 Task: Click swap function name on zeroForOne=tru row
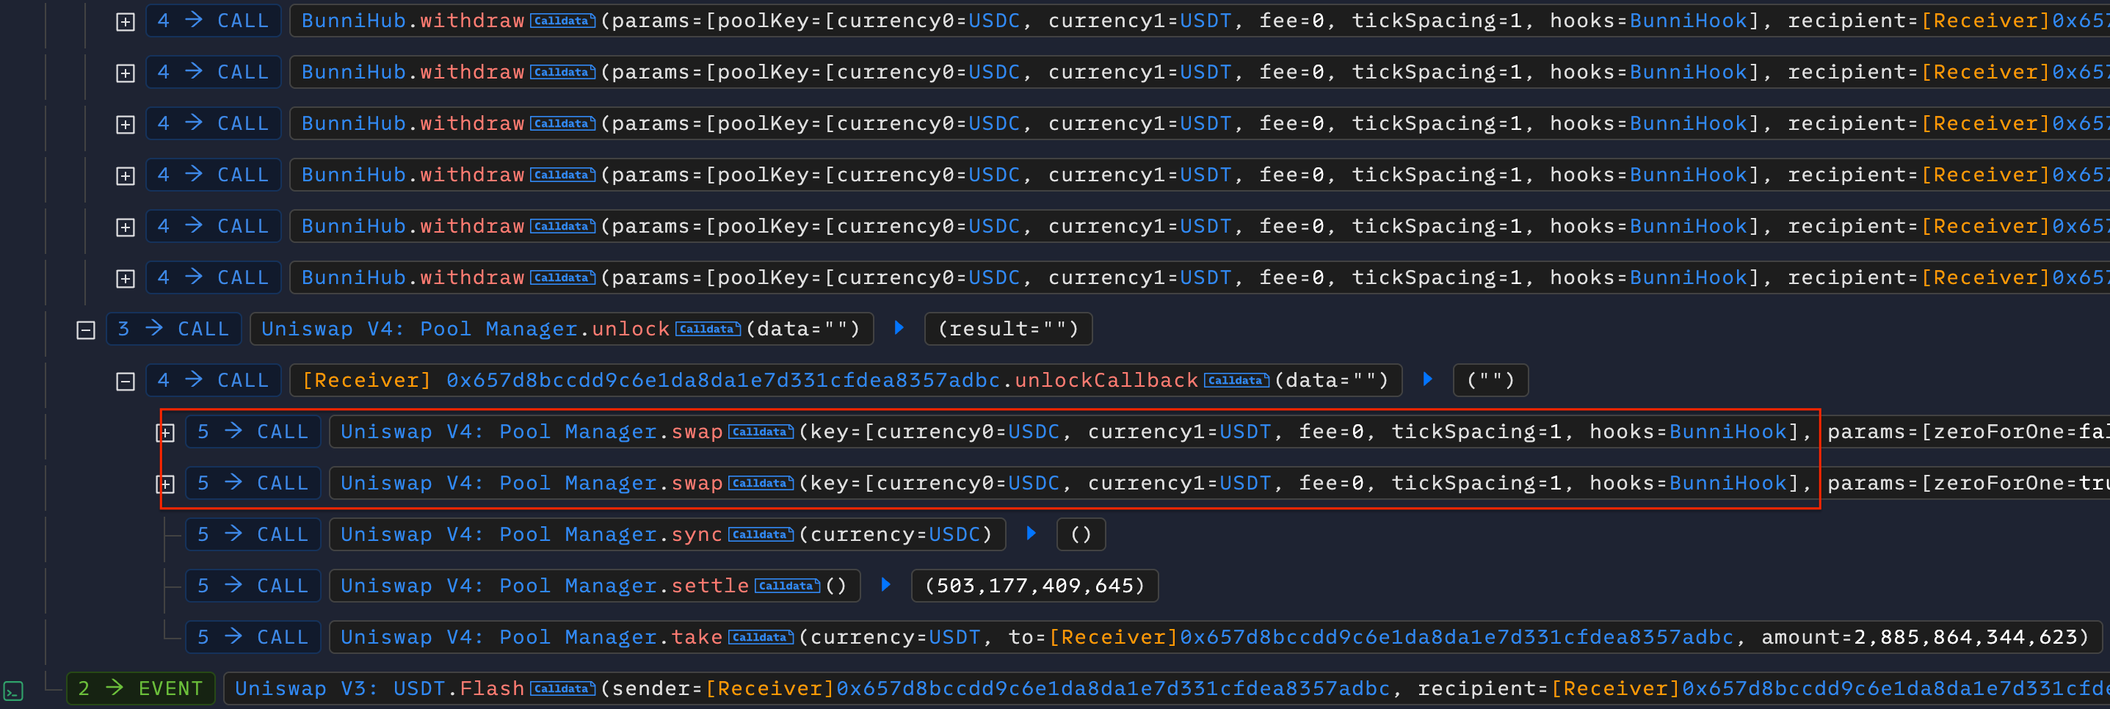tap(697, 483)
